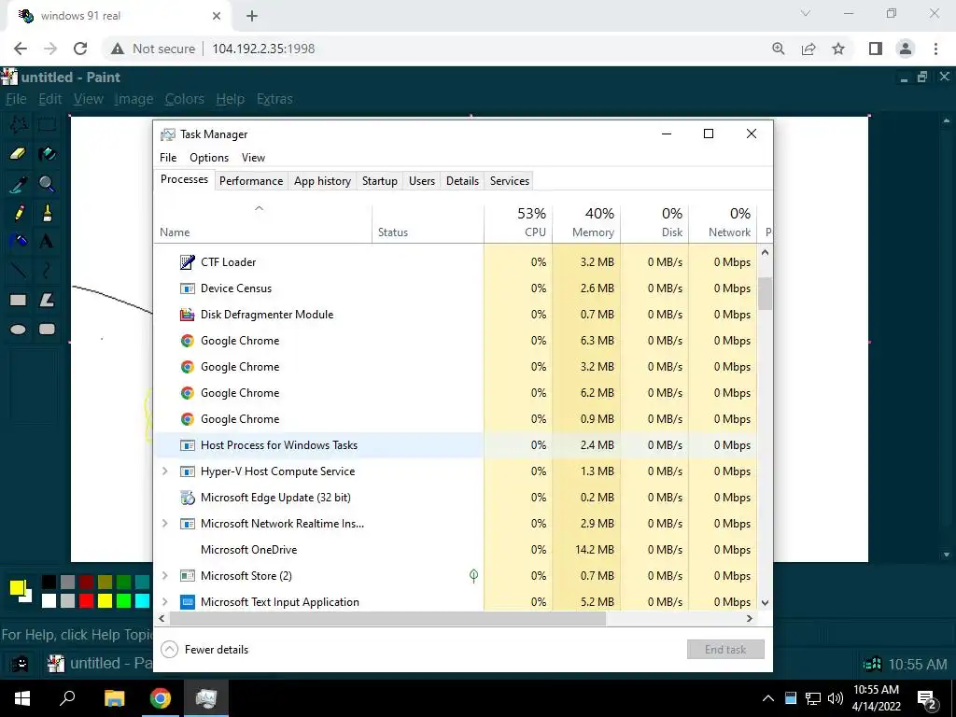Viewport: 956px width, 717px height.
Task: Select the Rounded Rectangle tool
Action: coord(47,330)
